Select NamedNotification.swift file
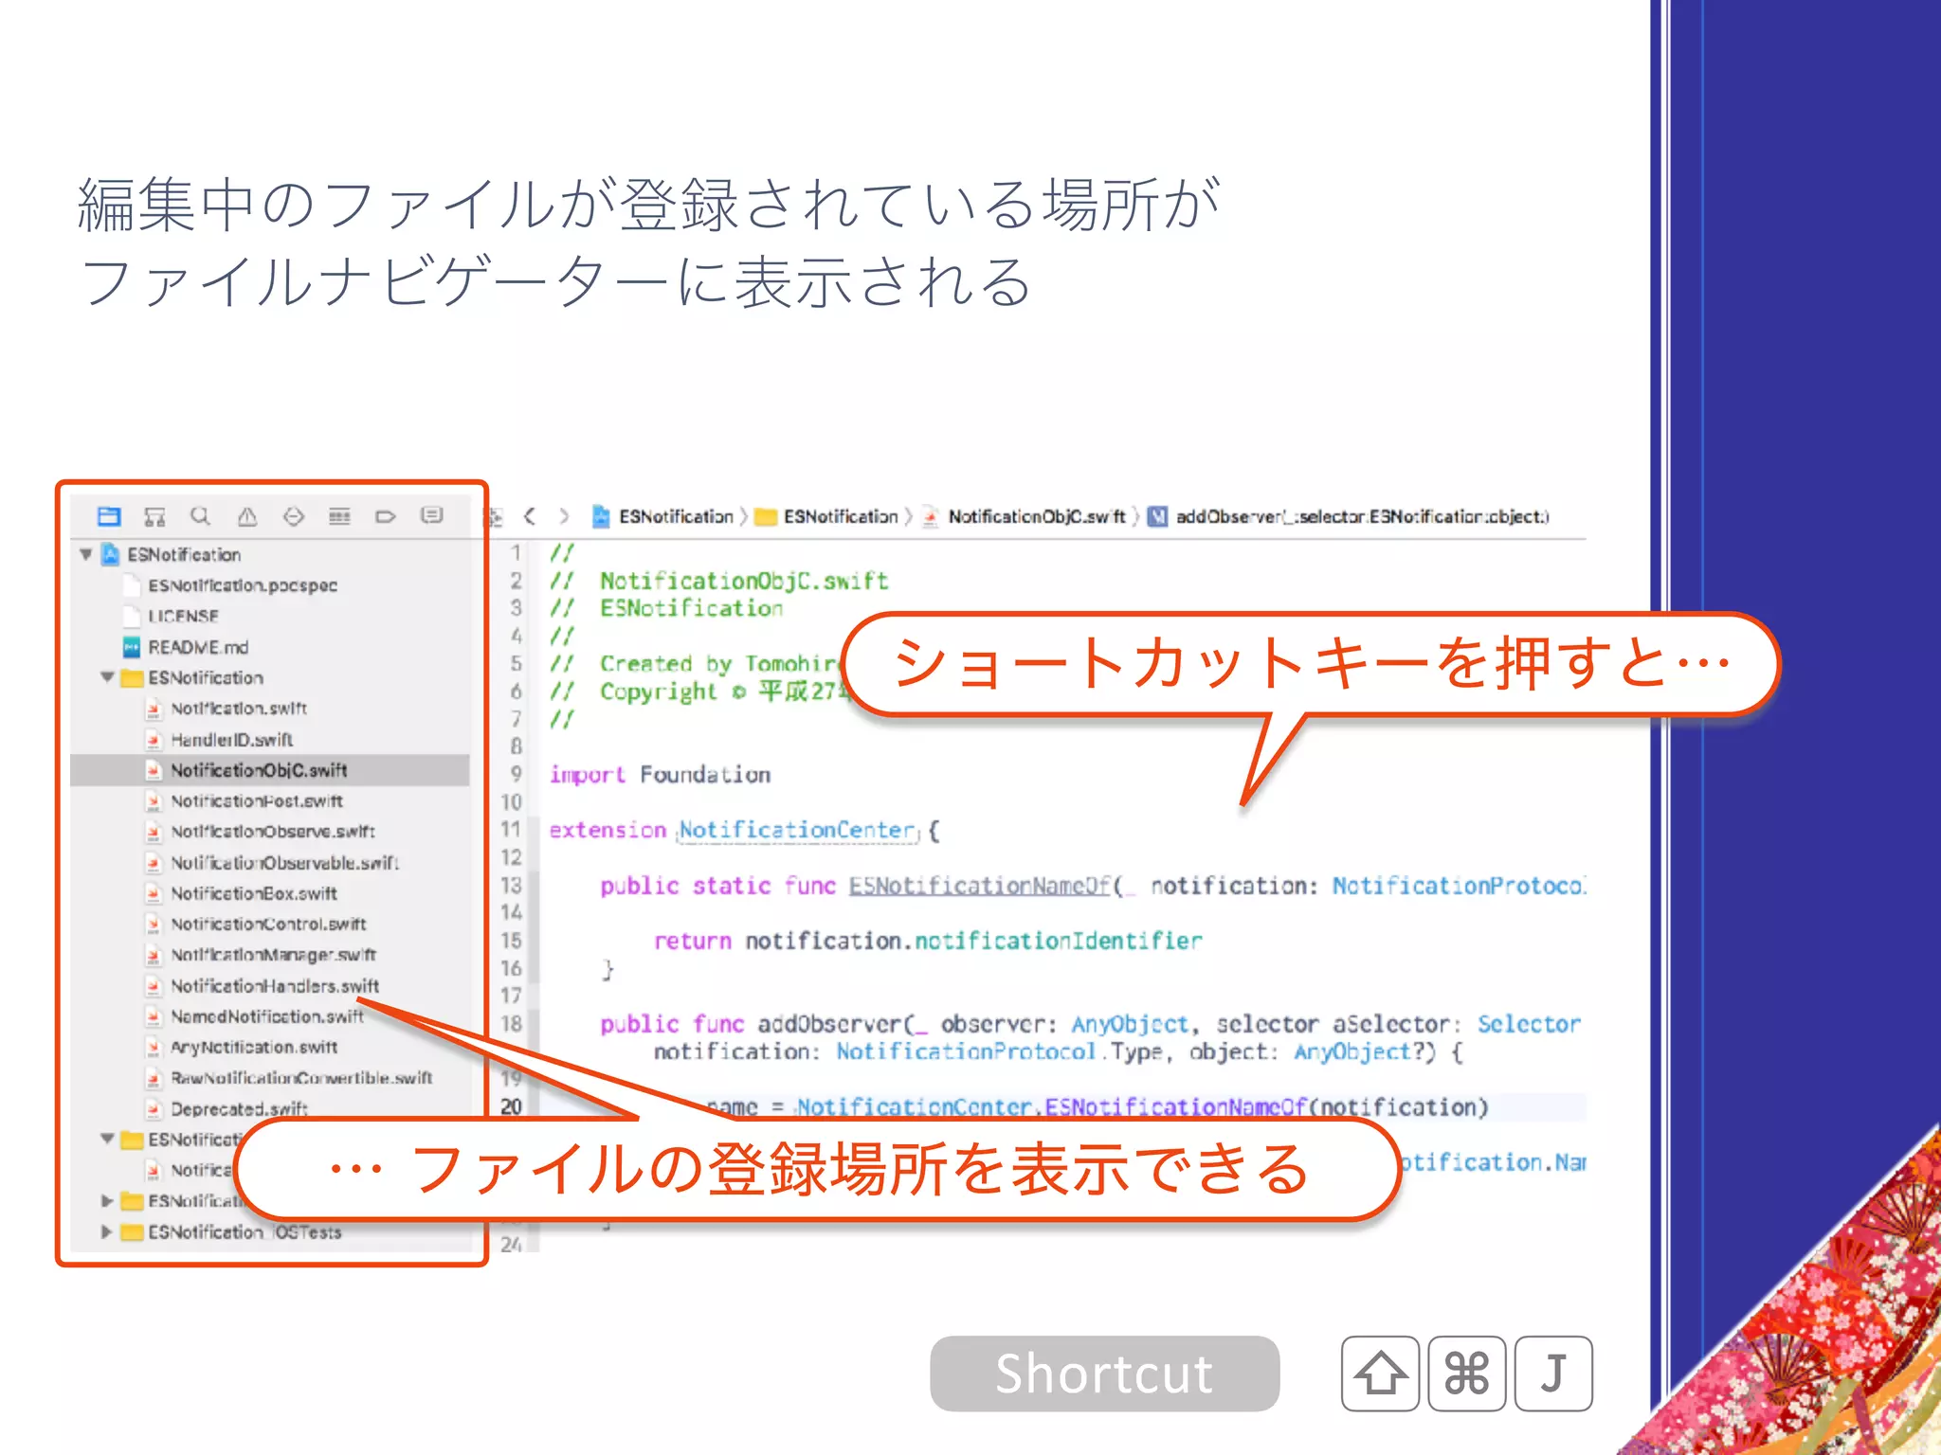 [x=267, y=1016]
